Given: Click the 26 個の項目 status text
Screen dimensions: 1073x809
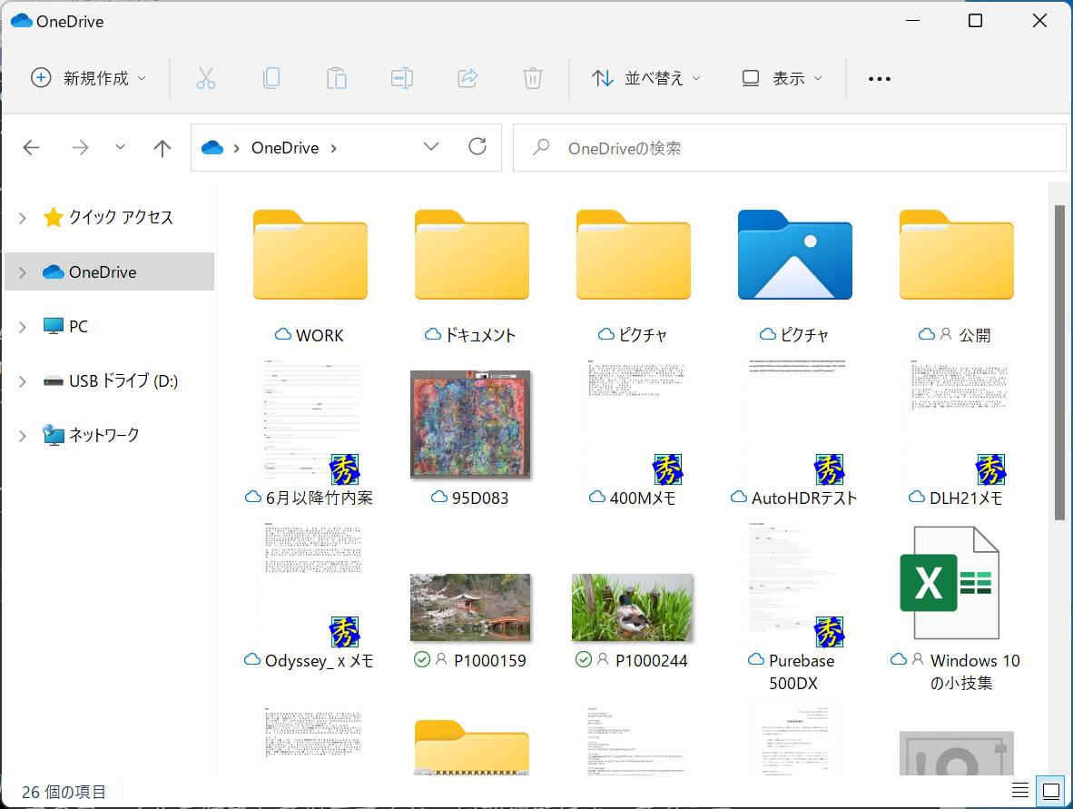Looking at the screenshot, I should (x=64, y=792).
